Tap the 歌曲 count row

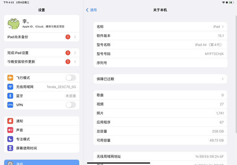160,95
